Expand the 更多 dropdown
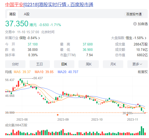 click(x=138, y=64)
